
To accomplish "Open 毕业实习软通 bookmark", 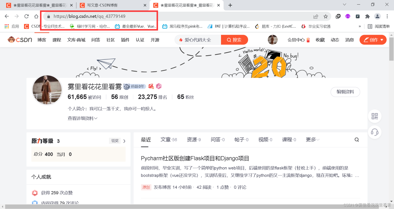I will pyautogui.click(x=316, y=26).
